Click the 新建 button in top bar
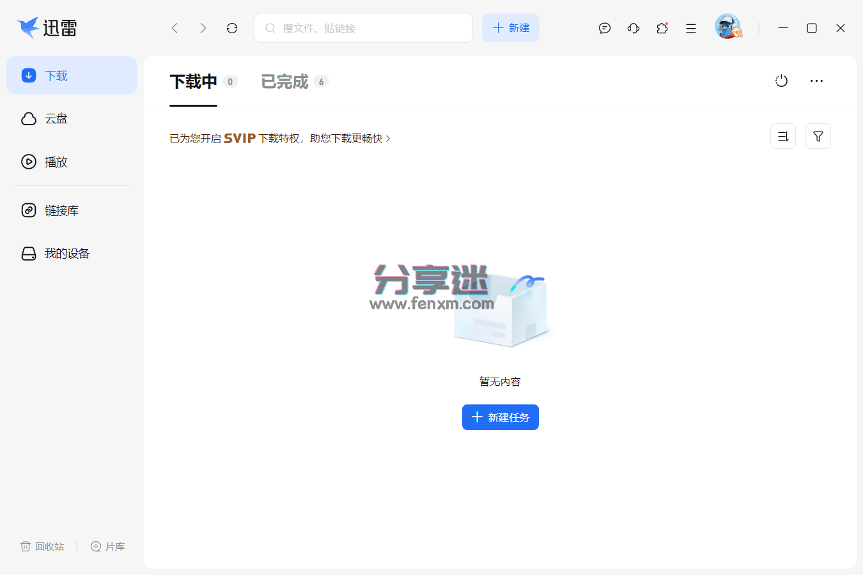This screenshot has height=575, width=863. tap(511, 28)
